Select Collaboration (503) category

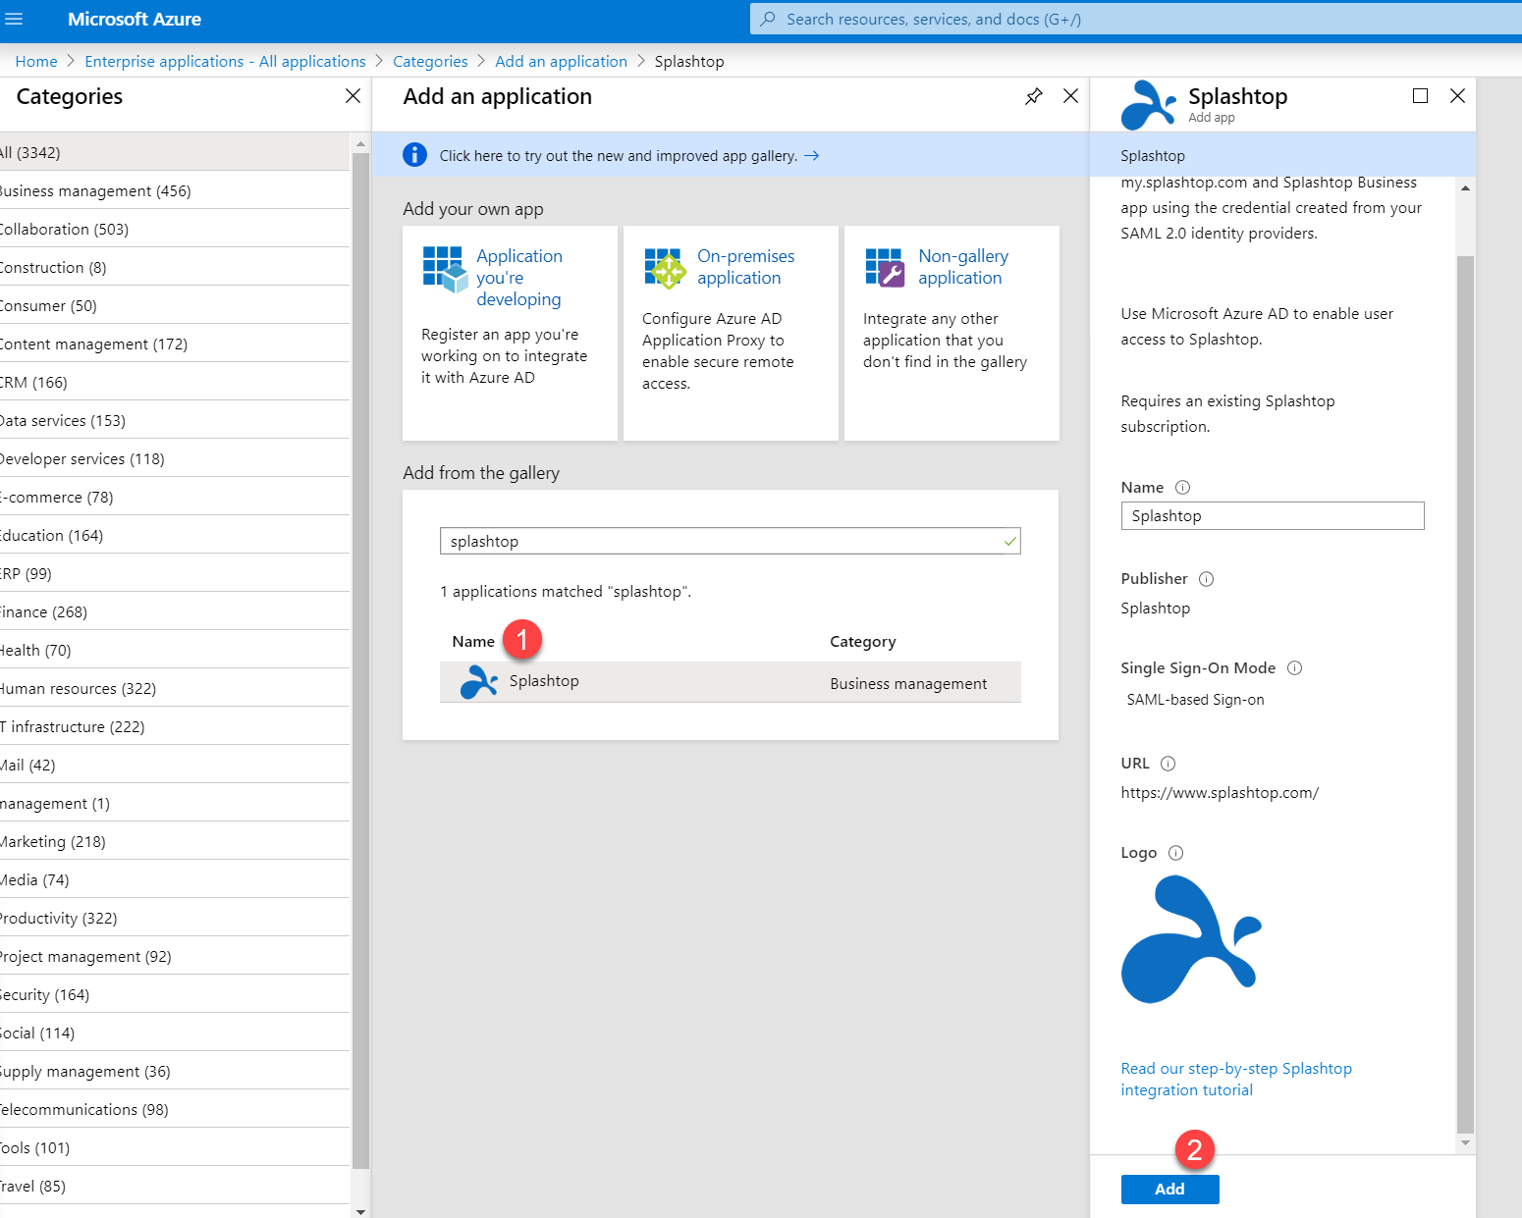[175, 229]
